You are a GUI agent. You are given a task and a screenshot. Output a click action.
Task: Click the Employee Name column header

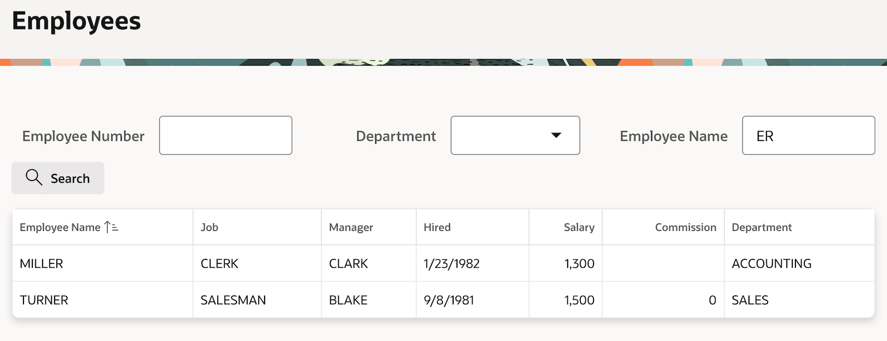60,227
